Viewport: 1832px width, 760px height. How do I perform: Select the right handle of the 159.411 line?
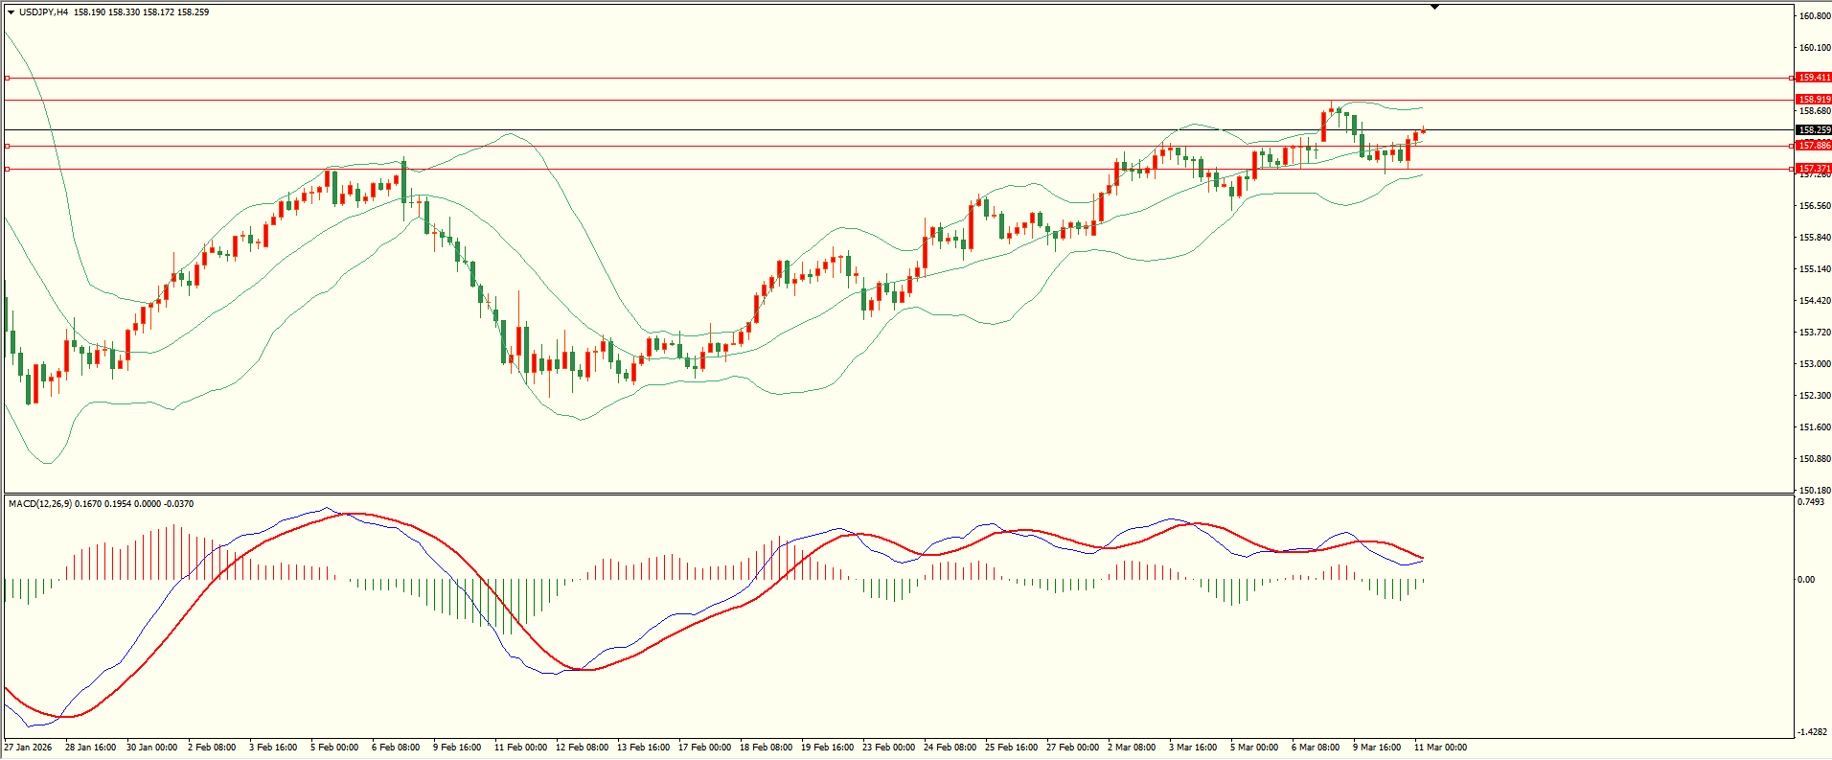click(x=1792, y=78)
